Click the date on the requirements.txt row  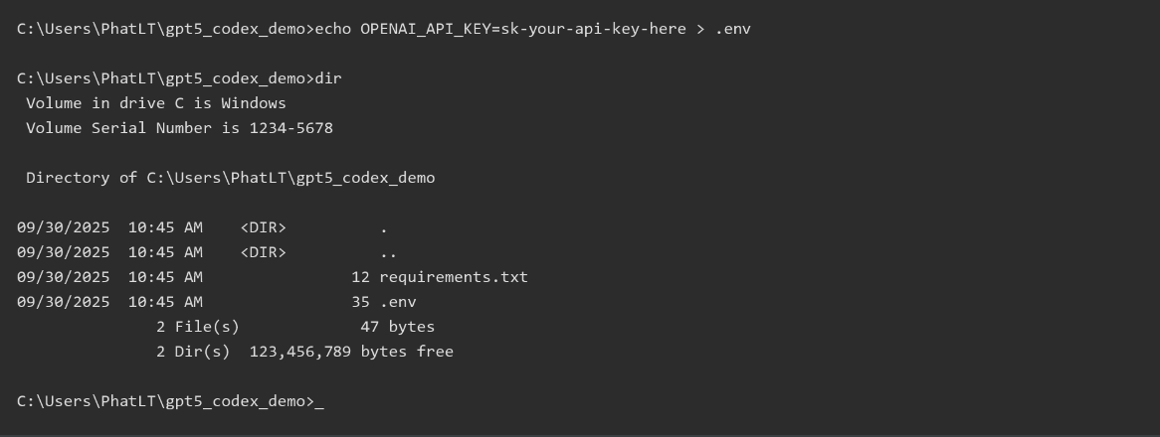[x=64, y=277]
